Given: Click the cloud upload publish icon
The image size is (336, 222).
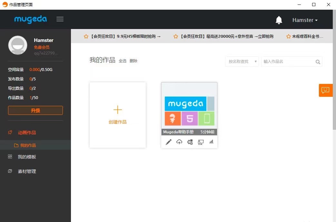Looking at the screenshot, I should coord(179,142).
